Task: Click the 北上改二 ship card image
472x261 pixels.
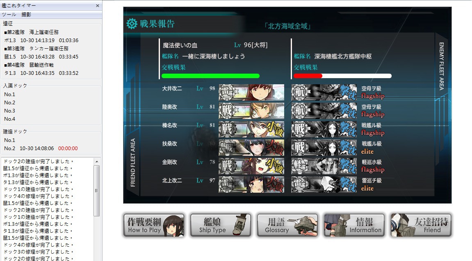Action: [x=251, y=184]
